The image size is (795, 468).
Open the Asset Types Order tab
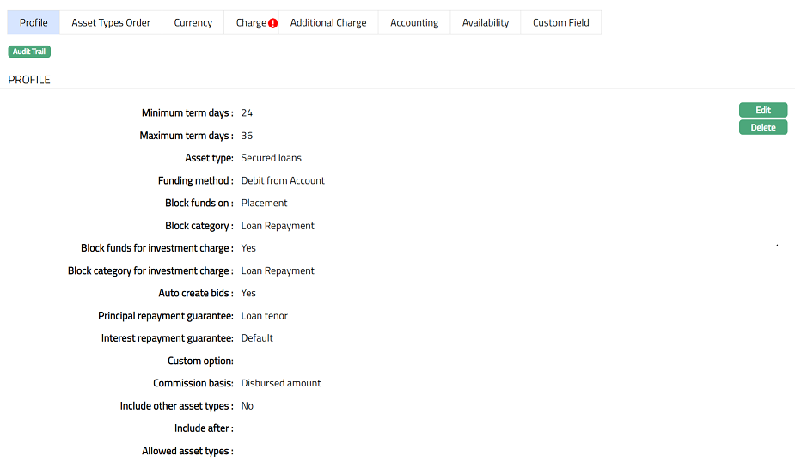point(111,23)
